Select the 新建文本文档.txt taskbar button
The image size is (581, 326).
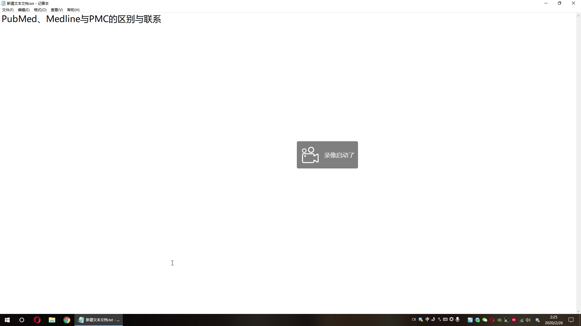point(99,320)
